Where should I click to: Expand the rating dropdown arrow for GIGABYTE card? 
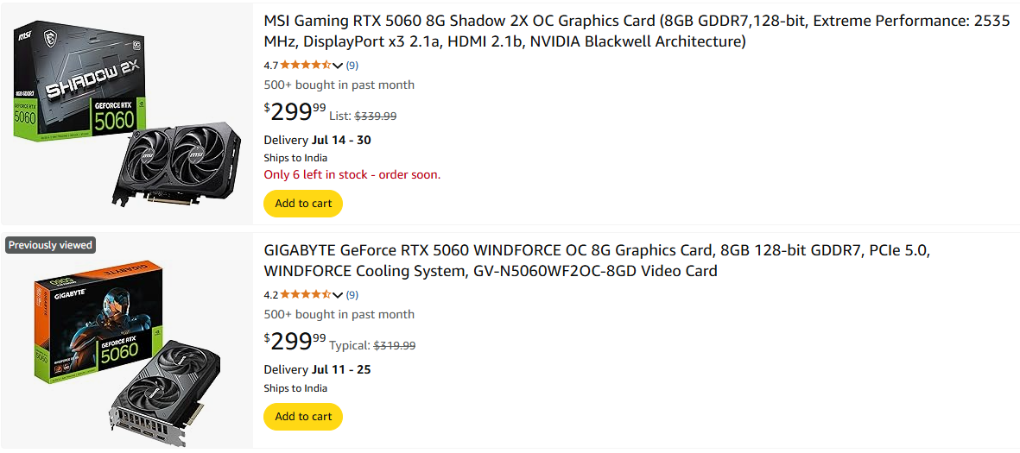click(338, 295)
